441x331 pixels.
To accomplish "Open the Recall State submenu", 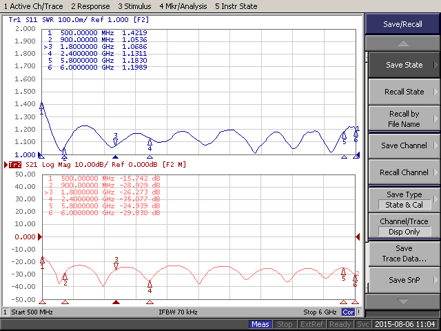I will point(404,92).
